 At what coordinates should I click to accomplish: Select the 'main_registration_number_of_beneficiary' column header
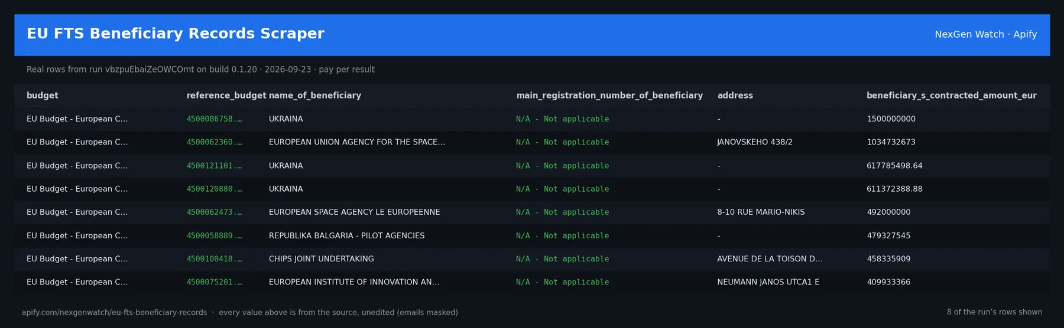[609, 96]
